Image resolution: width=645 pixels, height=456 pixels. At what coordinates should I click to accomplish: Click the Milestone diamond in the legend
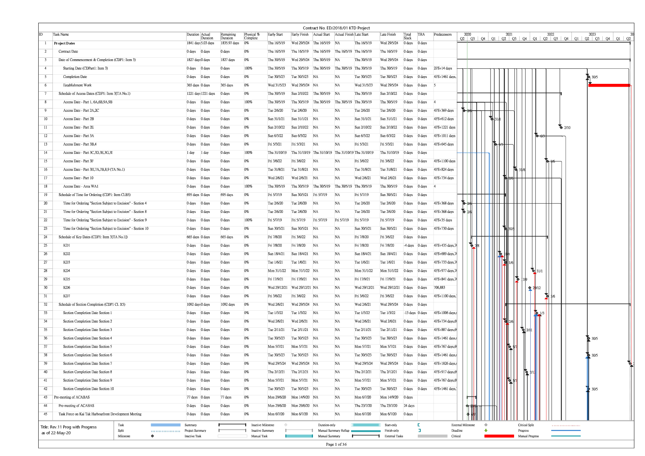(x=153, y=436)
